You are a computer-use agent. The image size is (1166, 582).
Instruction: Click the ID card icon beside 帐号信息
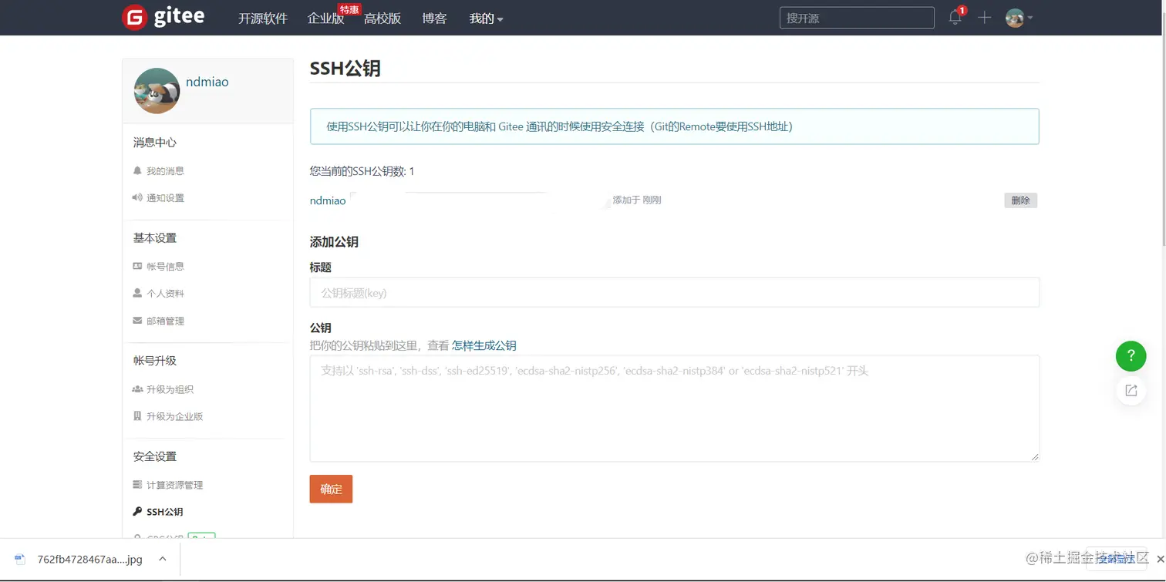pos(137,266)
